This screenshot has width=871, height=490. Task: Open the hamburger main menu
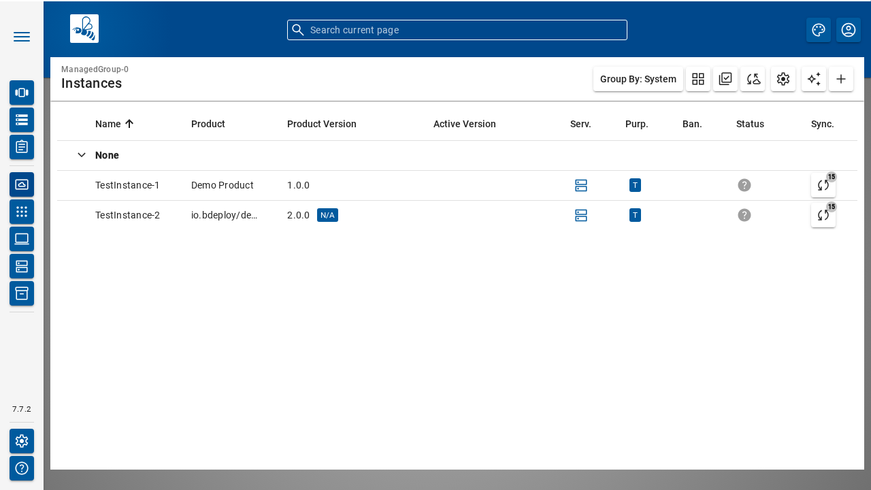coord(22,37)
